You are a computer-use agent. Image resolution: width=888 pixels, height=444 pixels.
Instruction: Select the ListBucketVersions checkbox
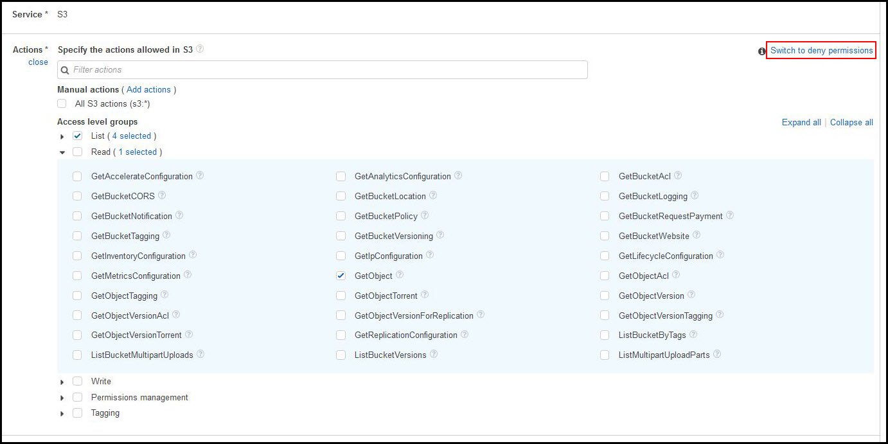click(341, 355)
